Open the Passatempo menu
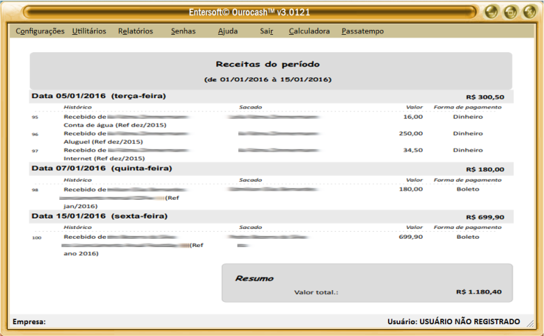The width and height of the screenshot is (544, 336). pyautogui.click(x=362, y=31)
